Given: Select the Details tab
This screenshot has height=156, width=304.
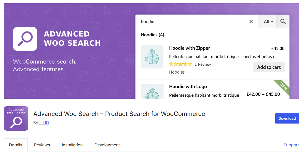Looking at the screenshot, I should pyautogui.click(x=16, y=145).
